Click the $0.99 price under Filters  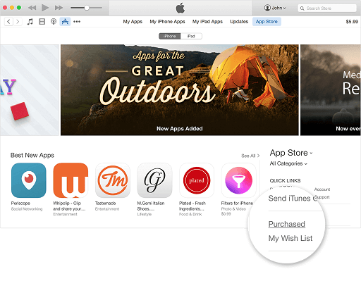(x=226, y=214)
